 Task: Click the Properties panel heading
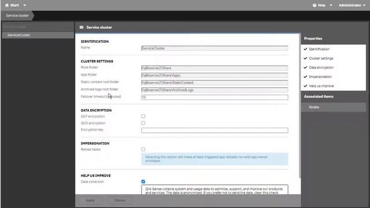[x=313, y=39]
